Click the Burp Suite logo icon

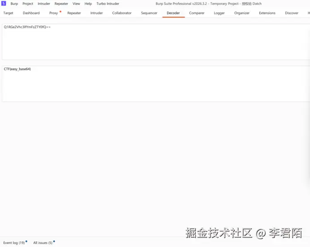[x=4, y=3]
